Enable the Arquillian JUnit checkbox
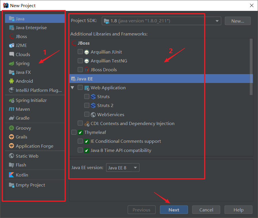This screenshot has width=258, height=218. [80, 52]
